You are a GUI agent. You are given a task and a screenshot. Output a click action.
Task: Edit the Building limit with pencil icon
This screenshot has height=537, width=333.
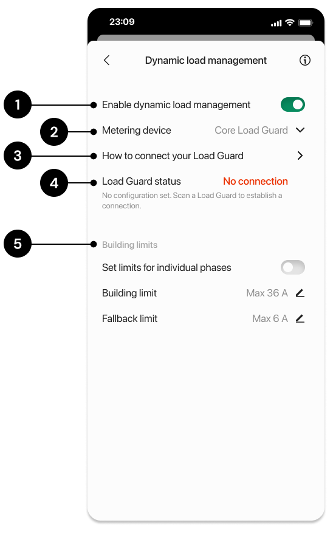[300, 293]
